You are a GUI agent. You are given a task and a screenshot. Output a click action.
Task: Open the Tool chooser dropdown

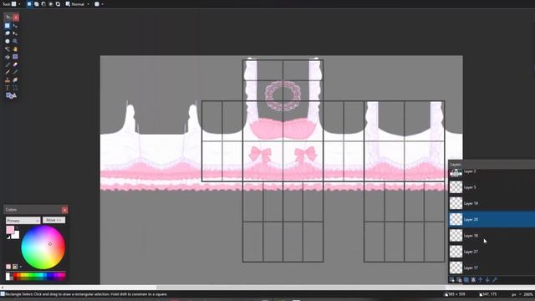16,4
